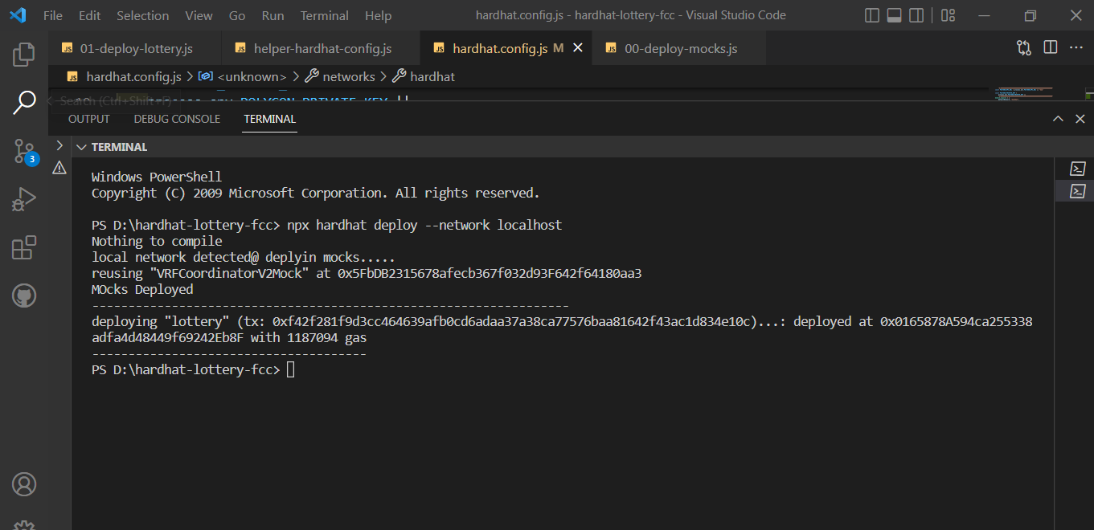Open the Explorer view in activity bar
Viewport: 1094px width, 530px height.
click(x=24, y=55)
